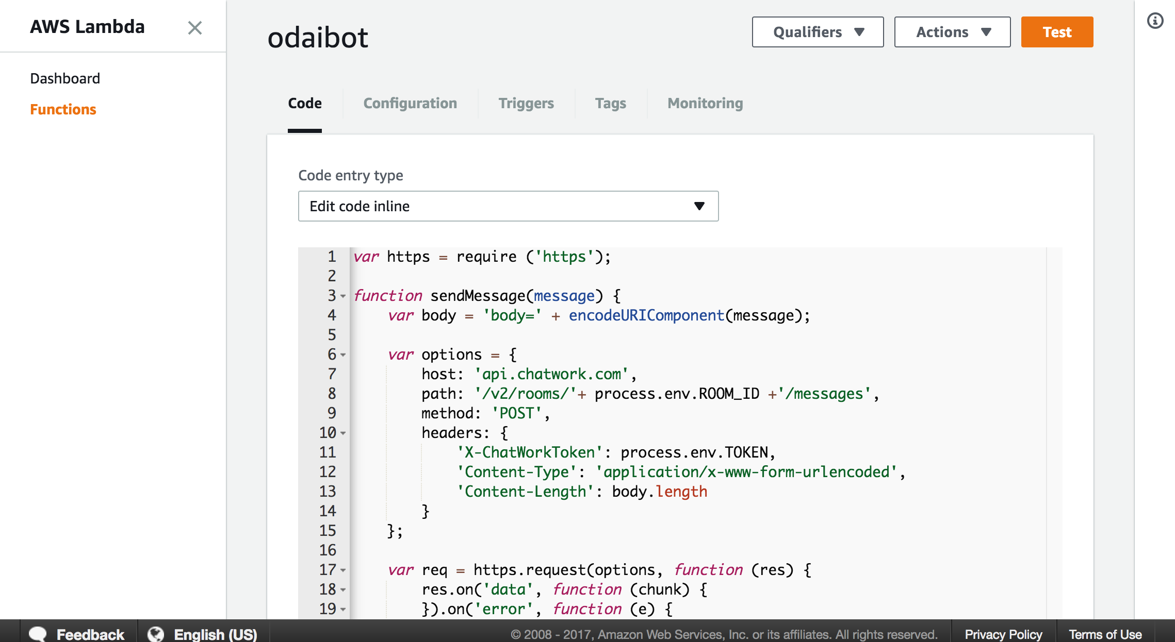Image resolution: width=1175 pixels, height=642 pixels.
Task: Collapse code fold at line 3
Action: [x=343, y=296]
